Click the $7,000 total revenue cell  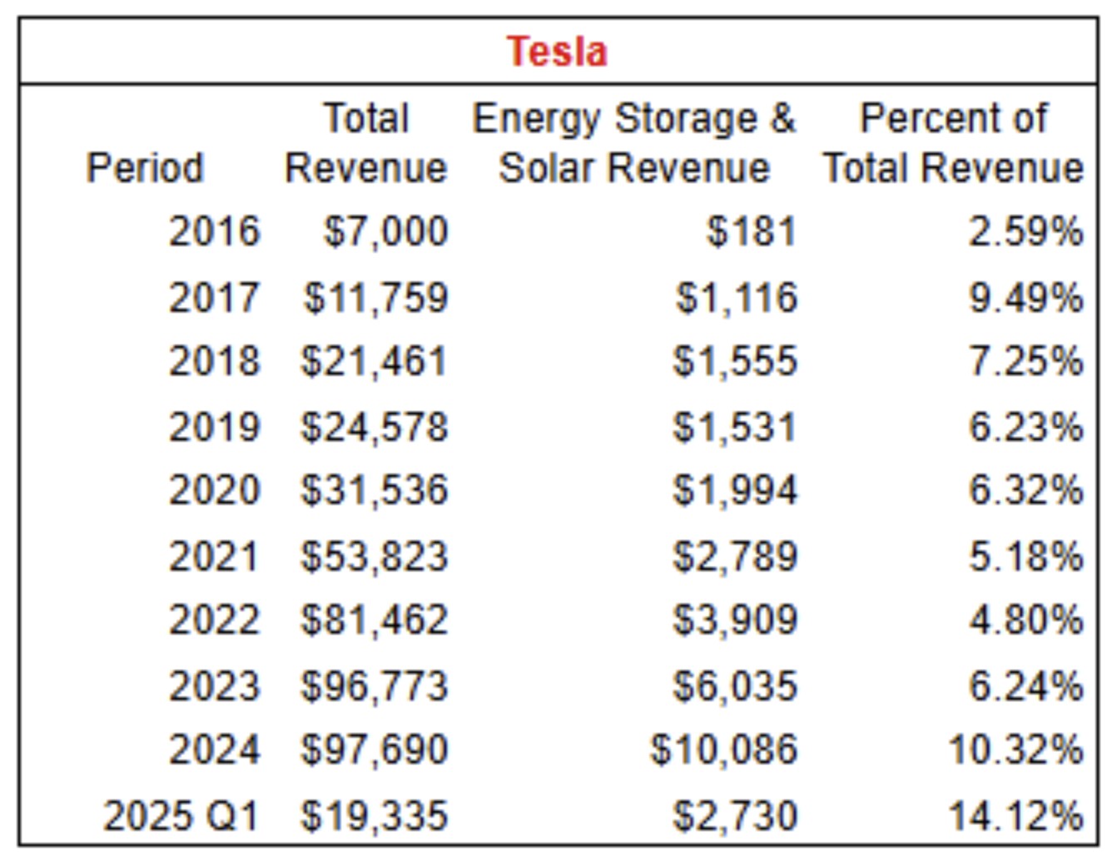click(386, 230)
